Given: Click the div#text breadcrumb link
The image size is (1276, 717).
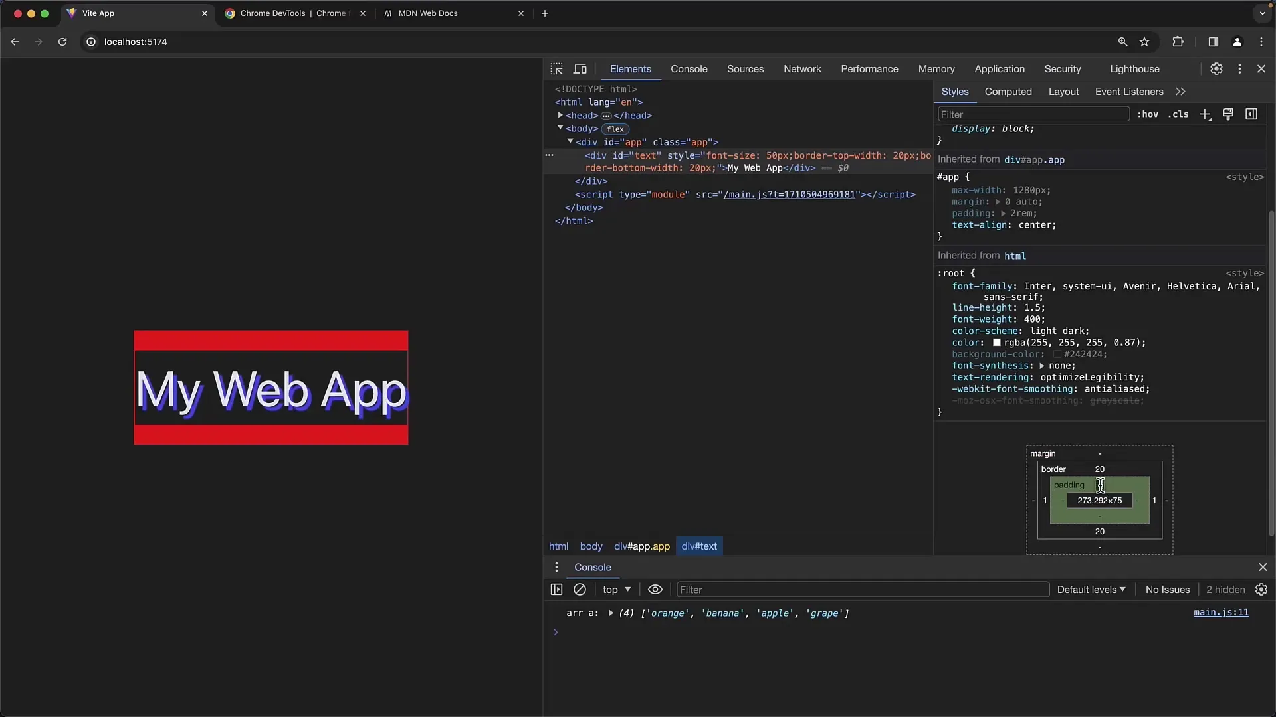Looking at the screenshot, I should tap(698, 546).
